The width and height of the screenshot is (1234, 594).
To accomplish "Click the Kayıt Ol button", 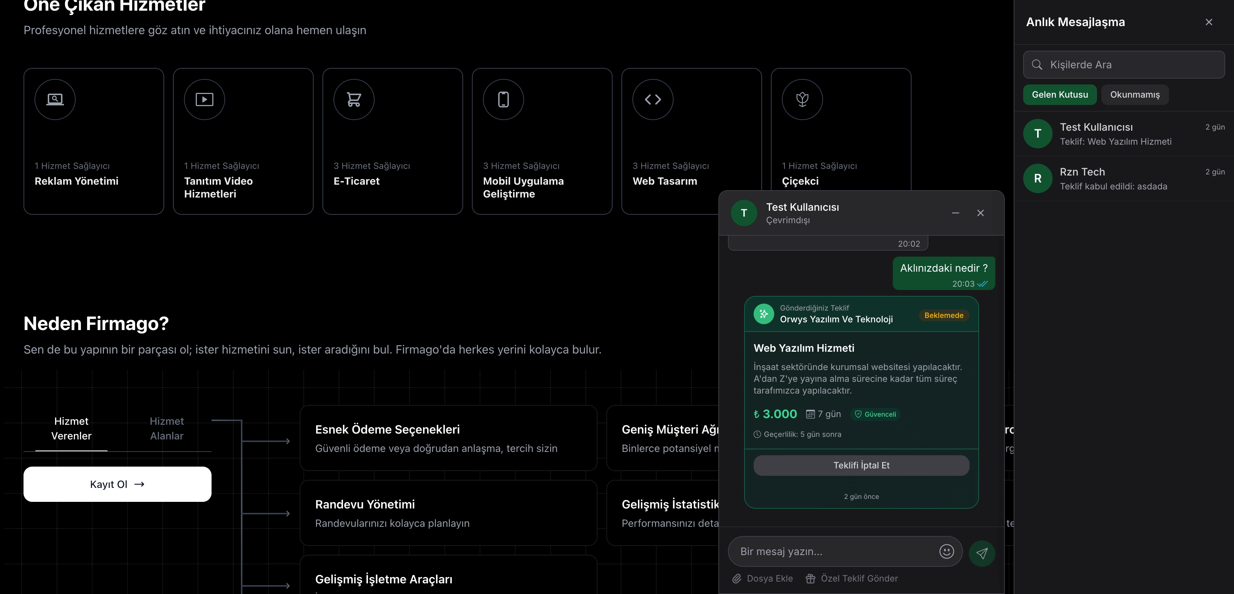I will point(118,484).
